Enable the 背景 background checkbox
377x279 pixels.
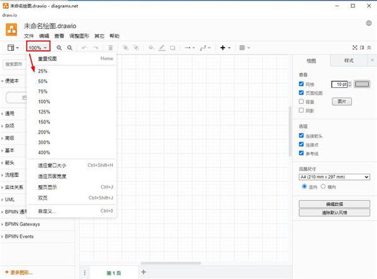302,101
